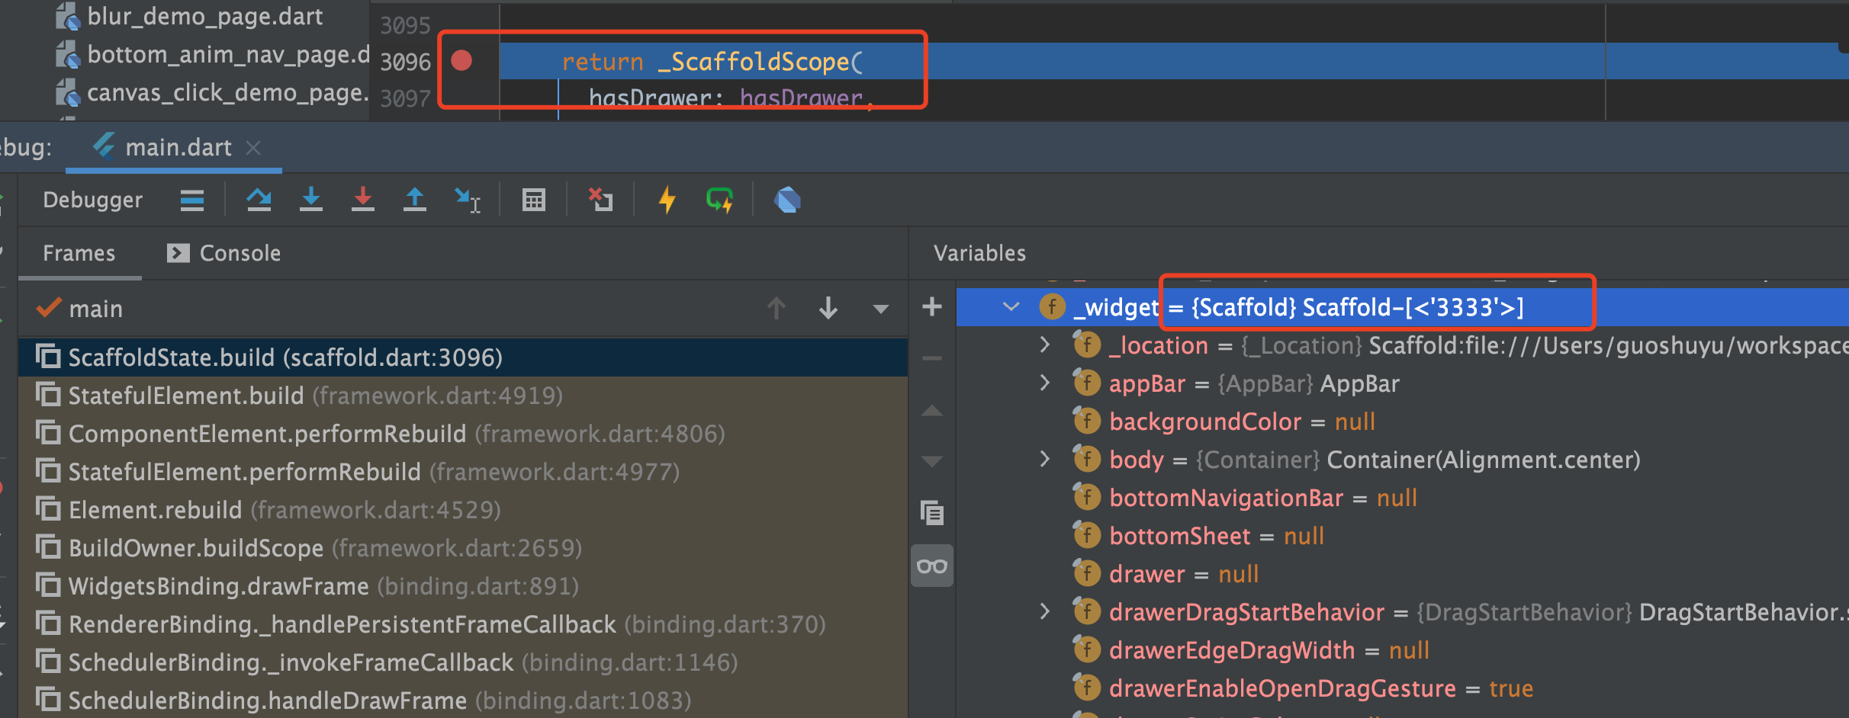Toggle the show watches glasses icon
1849x718 pixels.
point(932,566)
